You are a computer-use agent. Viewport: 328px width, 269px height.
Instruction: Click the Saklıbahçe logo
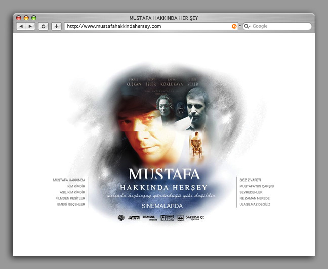pyautogui.click(x=195, y=218)
